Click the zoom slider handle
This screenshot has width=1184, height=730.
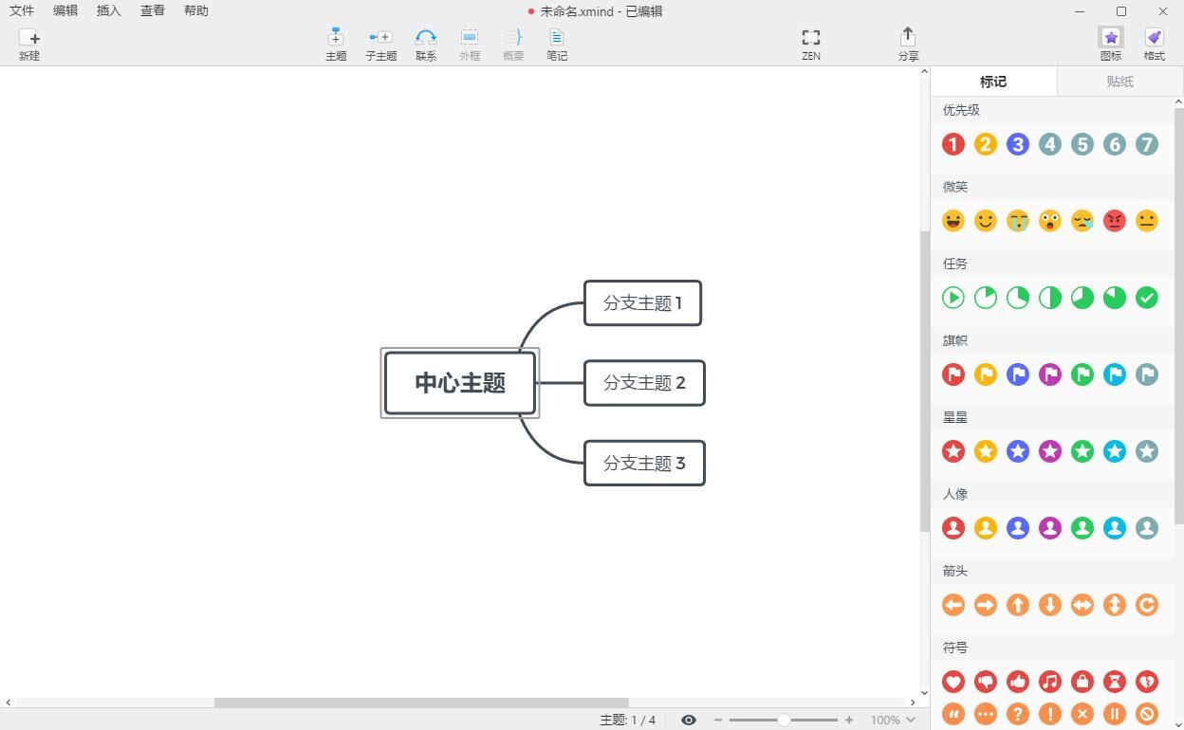tap(784, 720)
